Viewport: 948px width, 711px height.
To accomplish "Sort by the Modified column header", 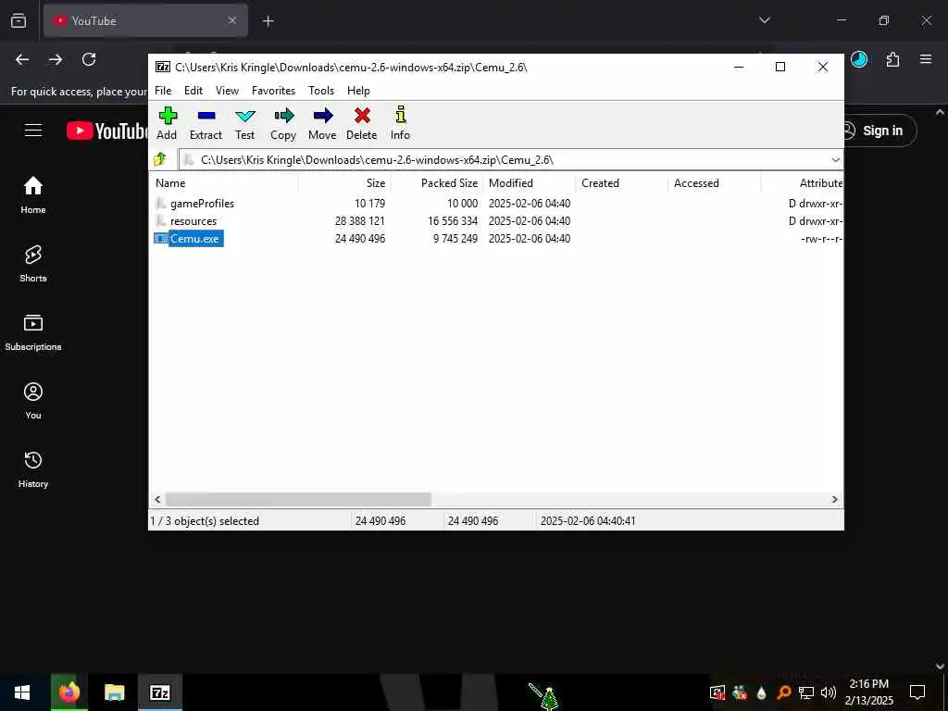I will [x=530, y=183].
